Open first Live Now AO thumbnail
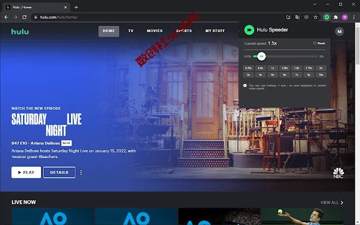The image size is (360, 225). coord(53,217)
